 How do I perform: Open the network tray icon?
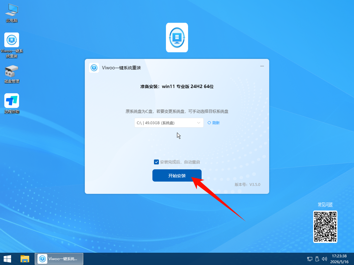(310, 259)
